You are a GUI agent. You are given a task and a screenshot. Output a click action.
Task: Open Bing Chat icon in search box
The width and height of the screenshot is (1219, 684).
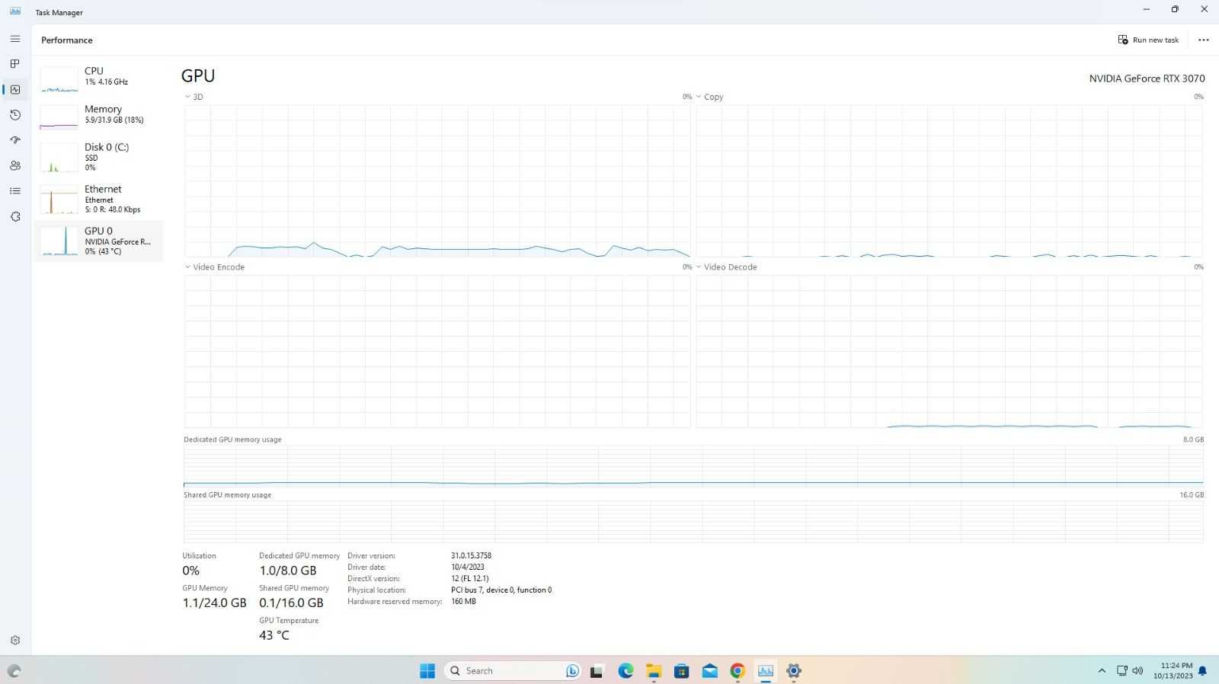(x=572, y=670)
